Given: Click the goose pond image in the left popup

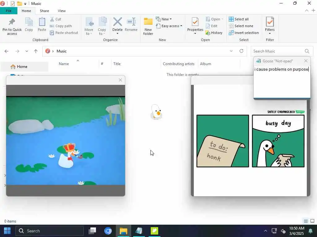Looking at the screenshot, I should pyautogui.click(x=66, y=140).
